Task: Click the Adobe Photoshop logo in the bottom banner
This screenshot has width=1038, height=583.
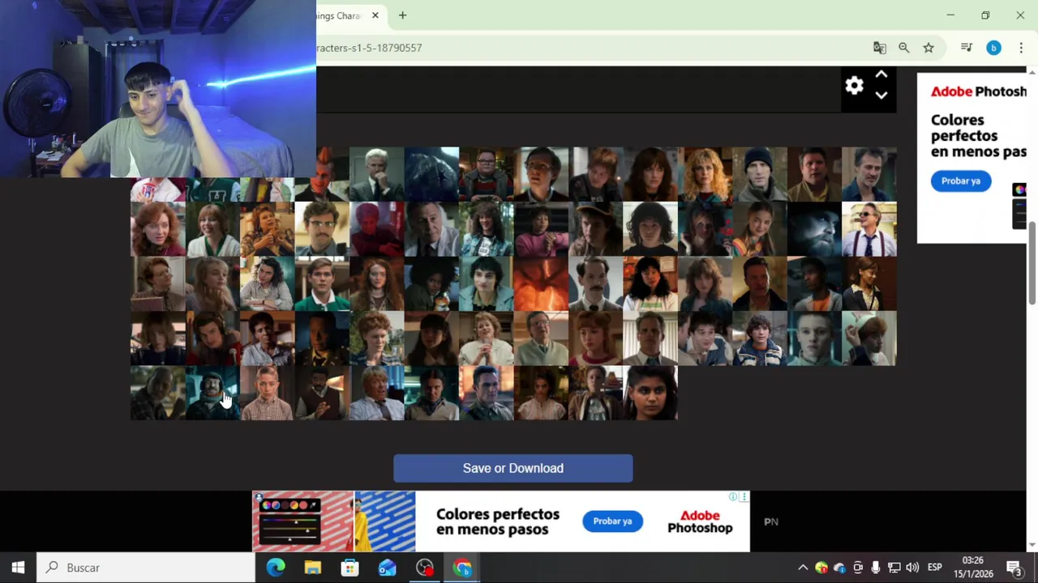Action: [x=700, y=521]
